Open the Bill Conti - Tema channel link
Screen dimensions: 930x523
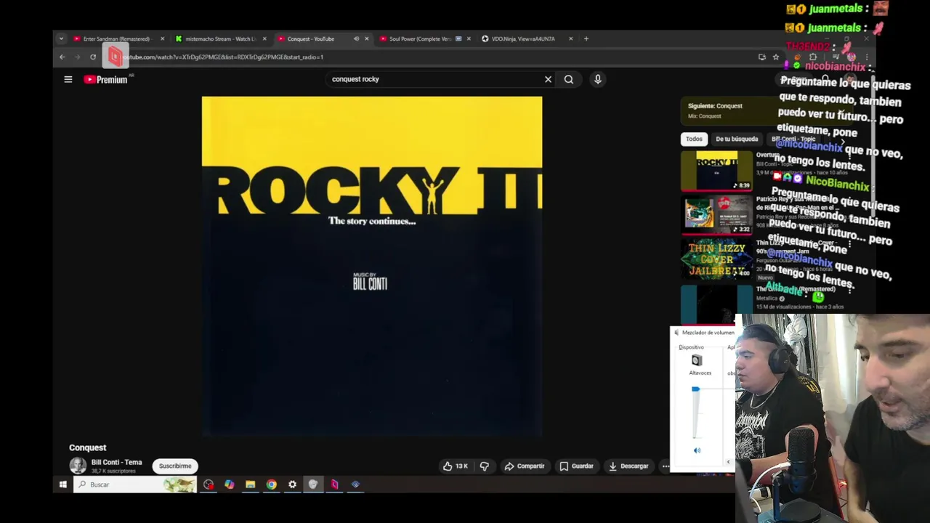(x=116, y=462)
